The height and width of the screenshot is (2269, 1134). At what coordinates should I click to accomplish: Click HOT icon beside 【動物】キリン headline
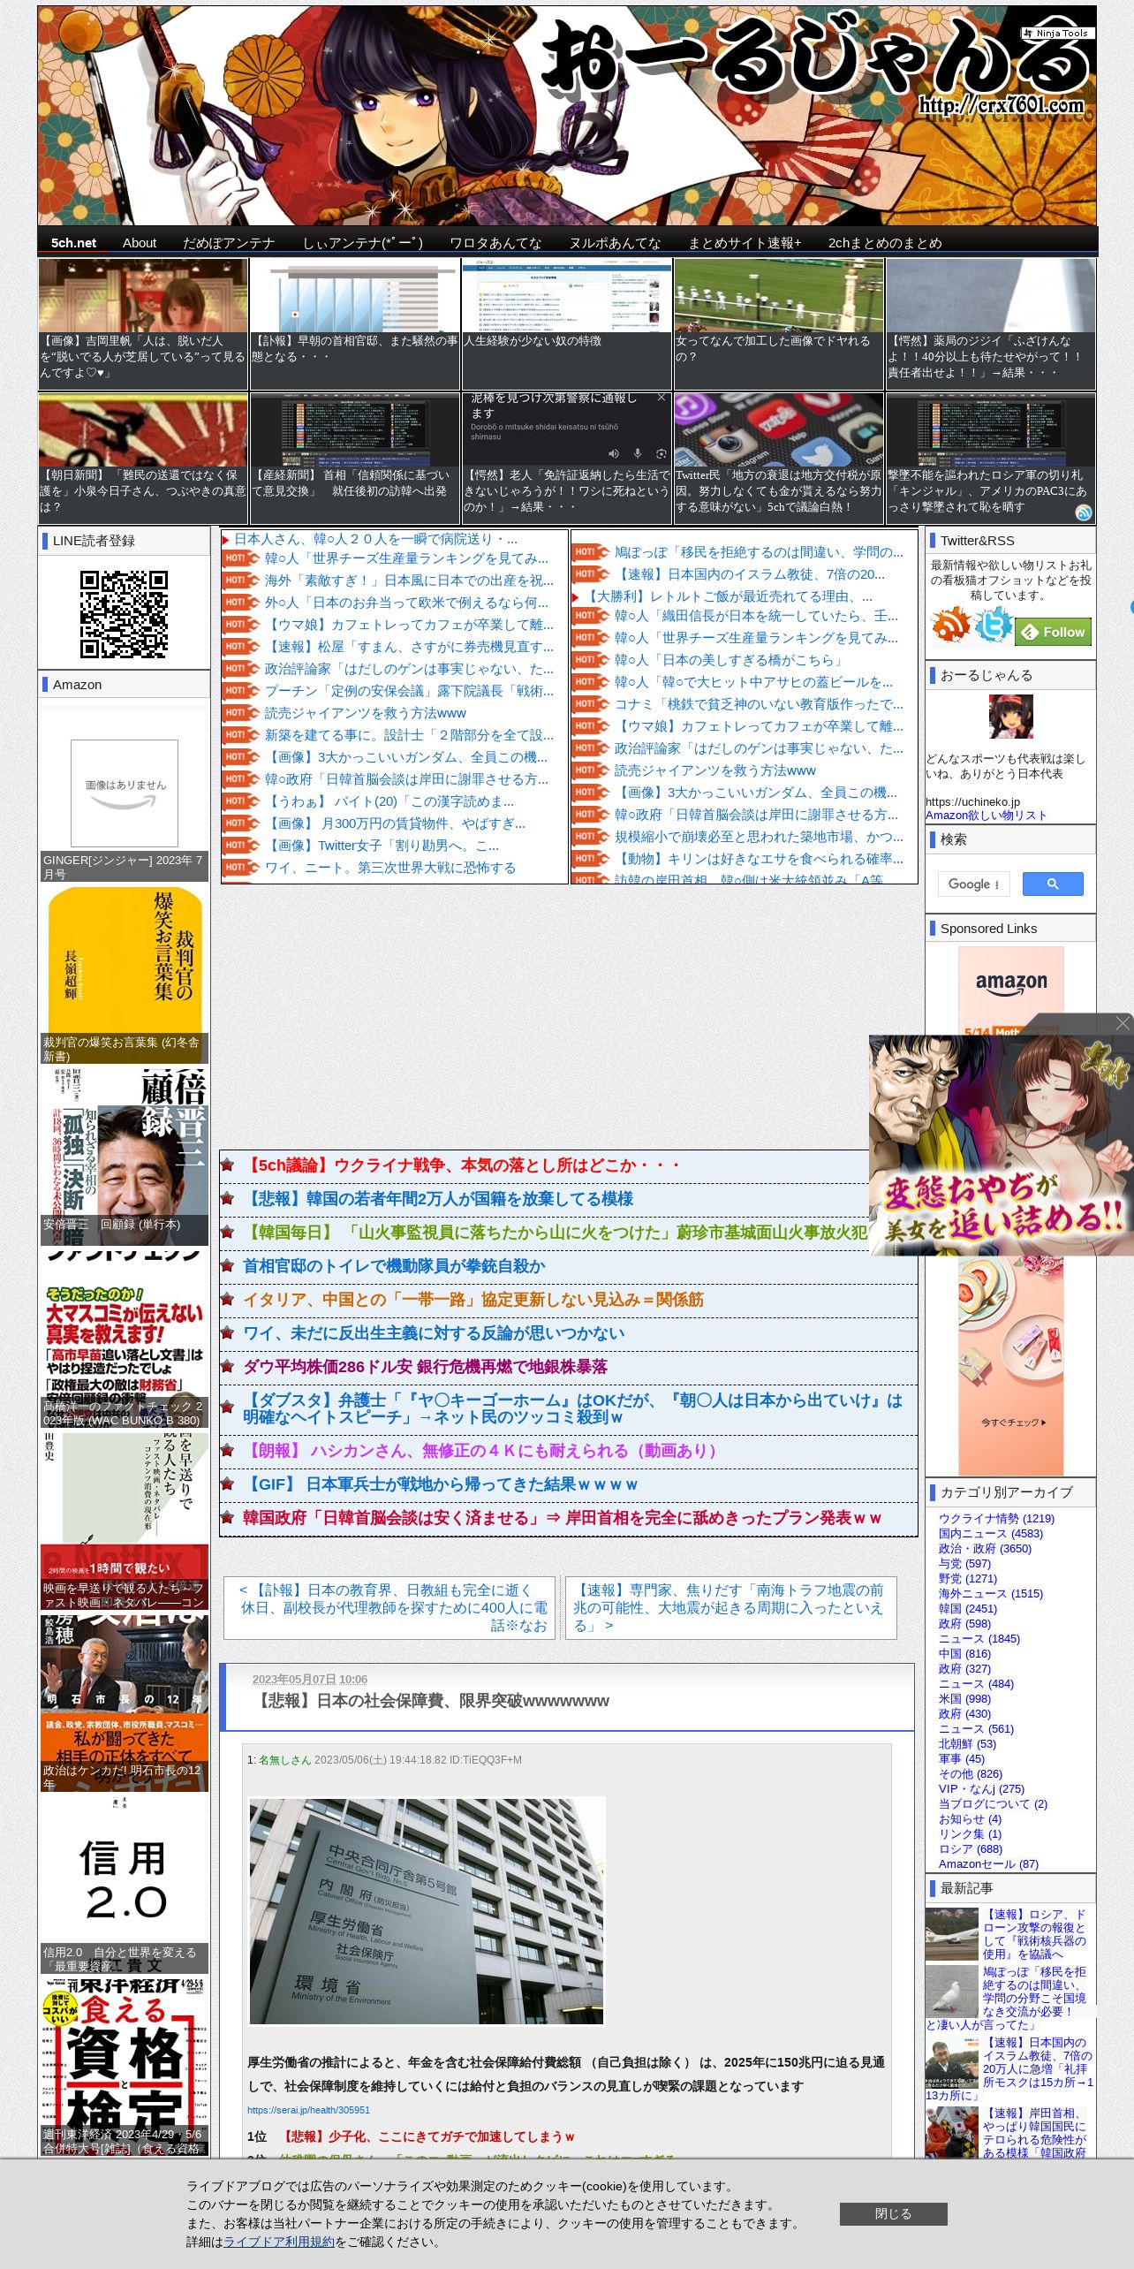(x=591, y=859)
